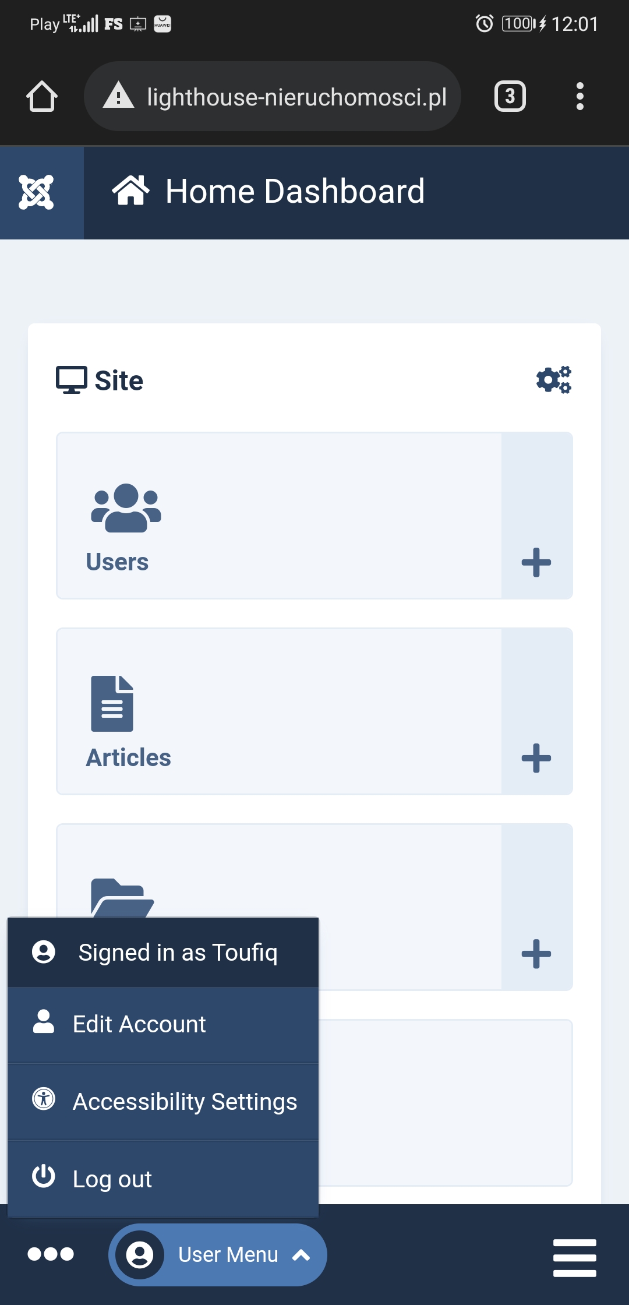
Task: Tap the address bar showing lighthouse-nieruchomosci.pl
Action: 296,97
